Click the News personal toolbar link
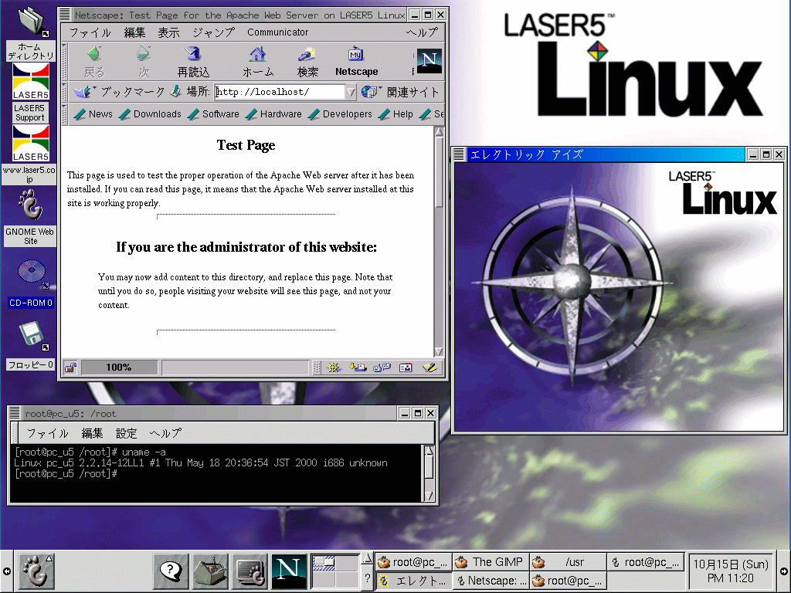 click(93, 114)
